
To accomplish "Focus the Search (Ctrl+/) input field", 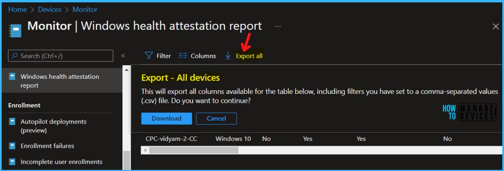I will pos(61,56).
